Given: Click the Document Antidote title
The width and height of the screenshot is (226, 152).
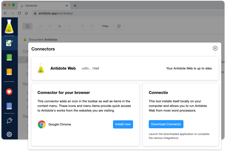Looking at the screenshot, I should coord(43,40).
